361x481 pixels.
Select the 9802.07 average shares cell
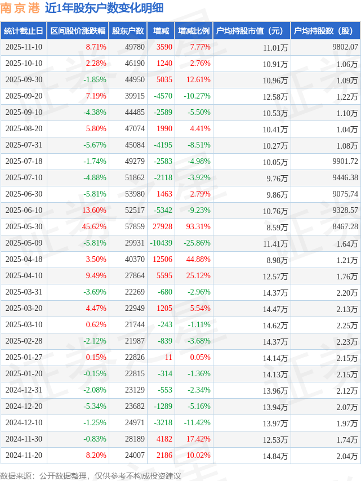(345, 47)
